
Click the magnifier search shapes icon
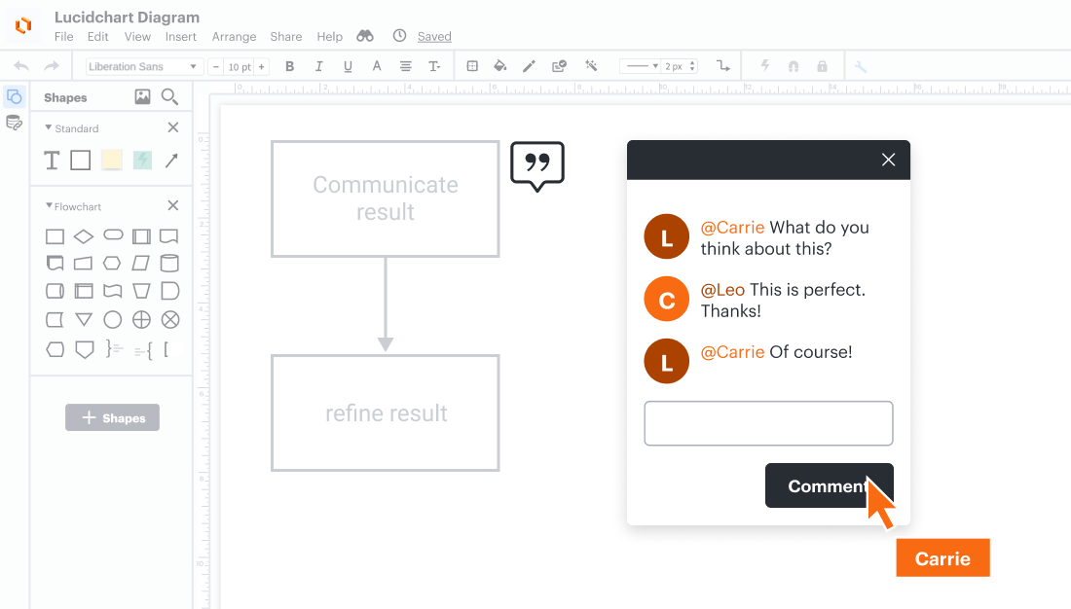pyautogui.click(x=169, y=96)
